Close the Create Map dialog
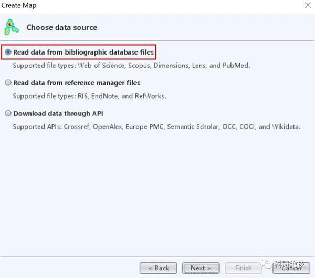The image size is (315, 278). point(308,5)
